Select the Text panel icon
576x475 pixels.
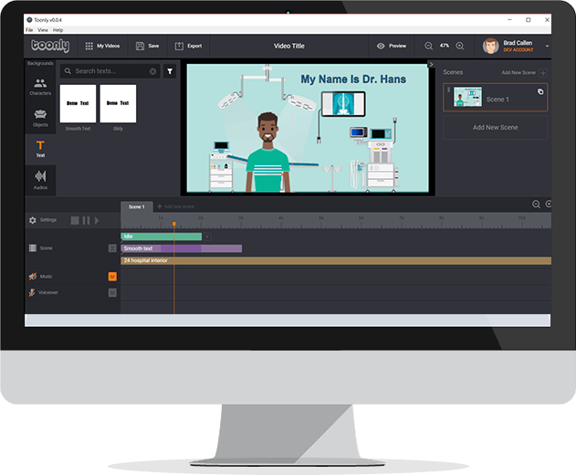coord(40,149)
